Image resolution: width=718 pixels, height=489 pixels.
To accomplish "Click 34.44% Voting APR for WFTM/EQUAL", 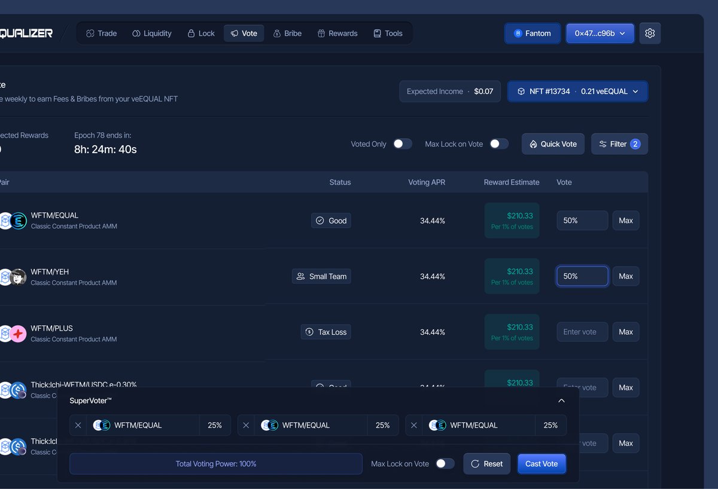I will [433, 221].
